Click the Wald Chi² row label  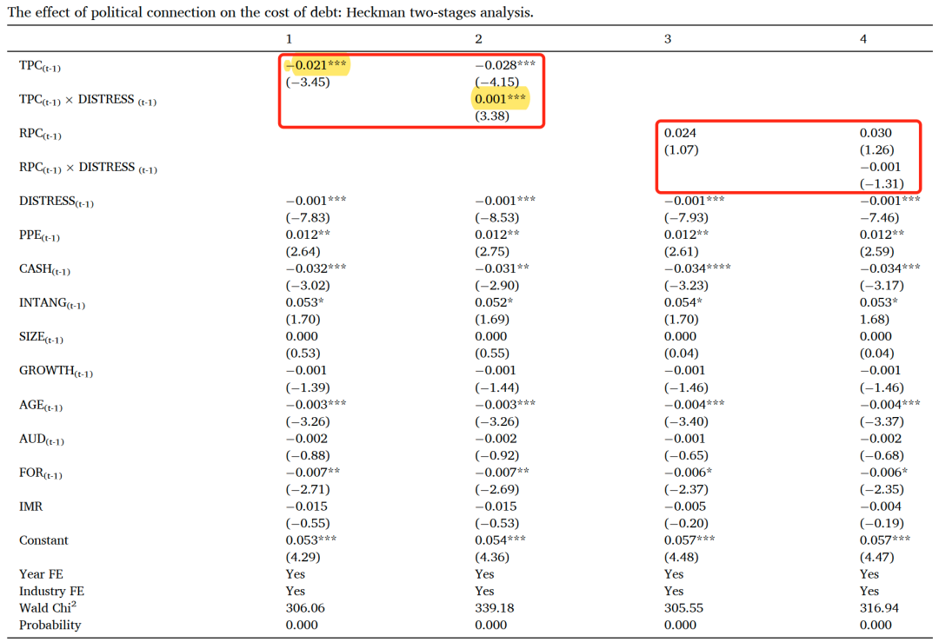click(47, 608)
